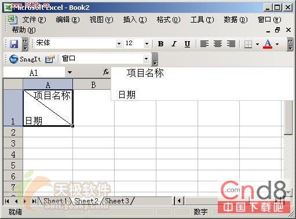Expand Formatting toolbar options at right end
The height and width of the screenshot is (219, 296).
click(290, 45)
